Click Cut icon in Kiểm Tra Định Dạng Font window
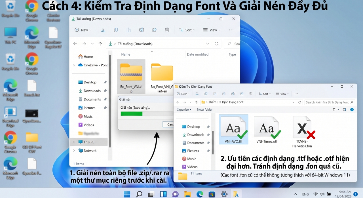The width and height of the screenshot is (363, 198). click(x=197, y=94)
